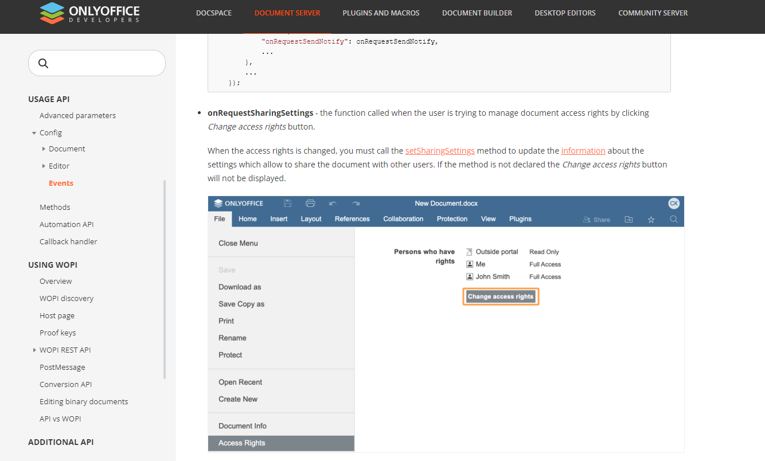Open the DOCSPACE top menu
Screen dimensions: 765x461
(214, 13)
